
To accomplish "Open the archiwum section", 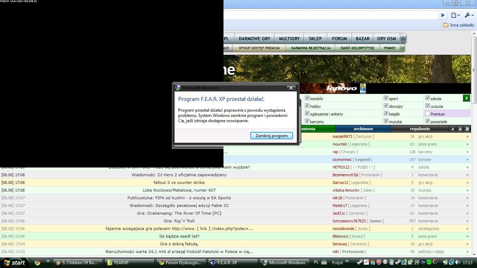I will coord(363,129).
